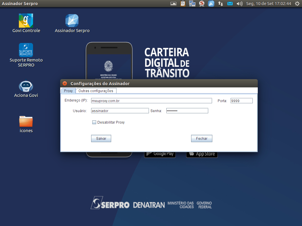This screenshot has width=302, height=226.
Task: Open the mail envelope indicator
Action: pyautogui.click(x=230, y=4)
